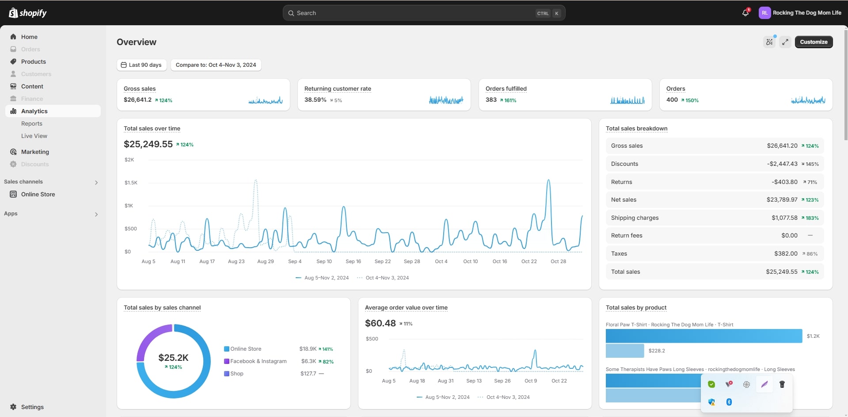Open the purple feather tray icon
This screenshot has width=848, height=417.
coord(764,384)
